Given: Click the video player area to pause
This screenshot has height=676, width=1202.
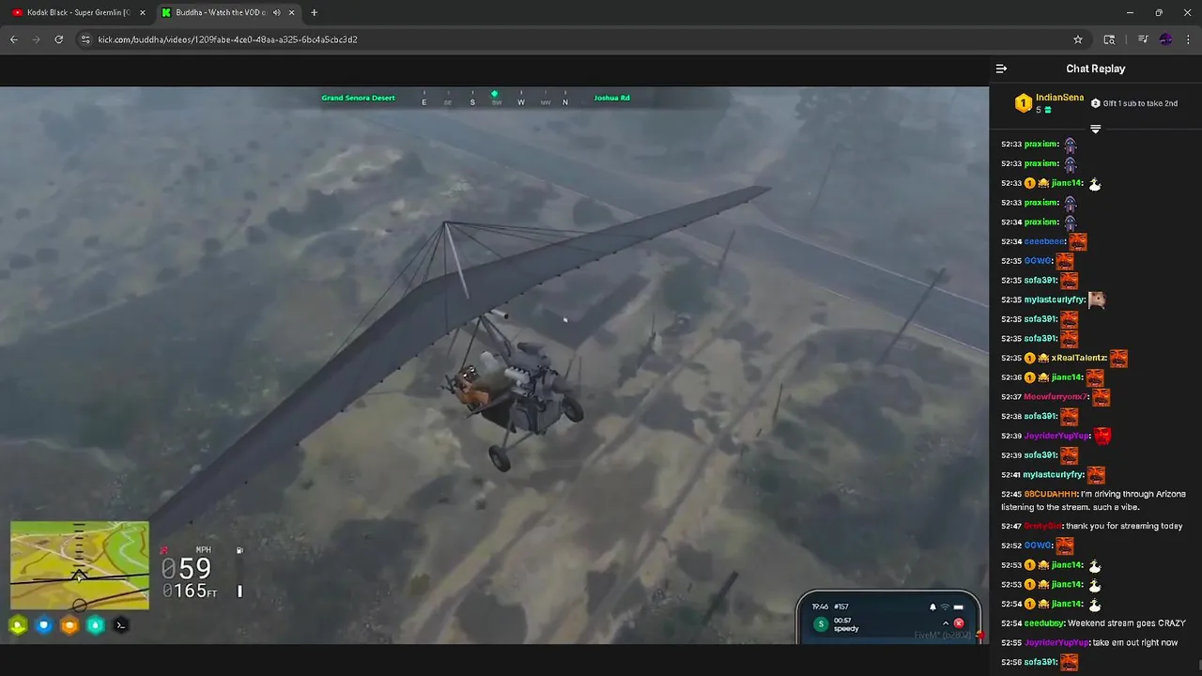Looking at the screenshot, I should pyautogui.click(x=494, y=365).
